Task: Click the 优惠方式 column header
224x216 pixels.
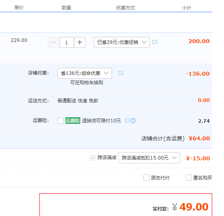Action: 125,7
